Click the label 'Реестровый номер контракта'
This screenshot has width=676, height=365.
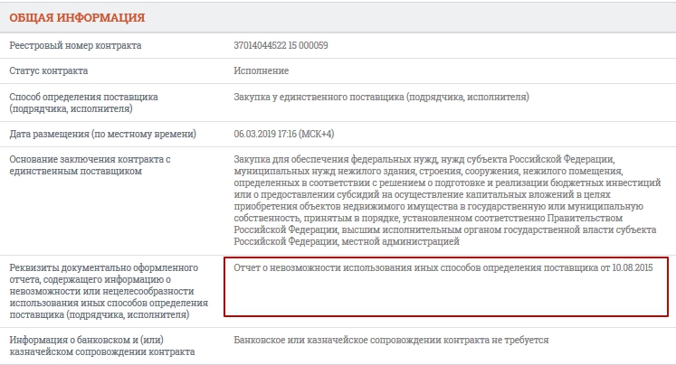click(x=75, y=45)
